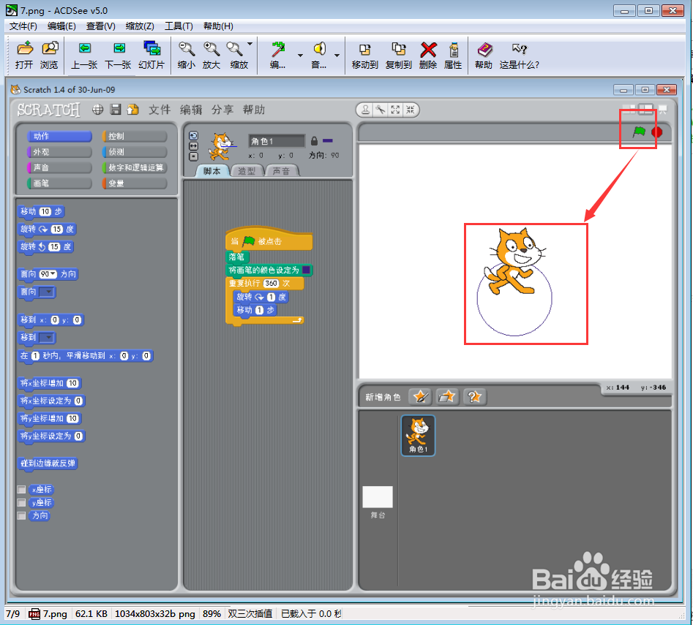This screenshot has height=625, width=693.
Task: Go to next image 下一张
Action: [118, 55]
